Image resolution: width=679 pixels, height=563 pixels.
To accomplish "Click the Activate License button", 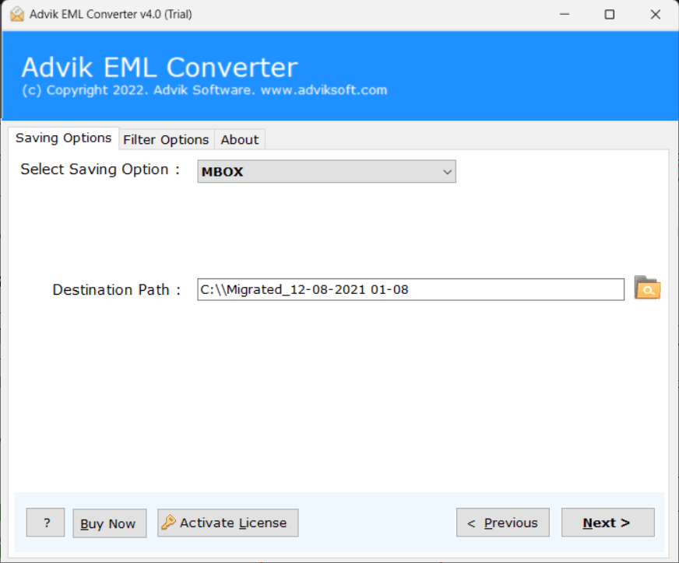I will click(x=228, y=523).
